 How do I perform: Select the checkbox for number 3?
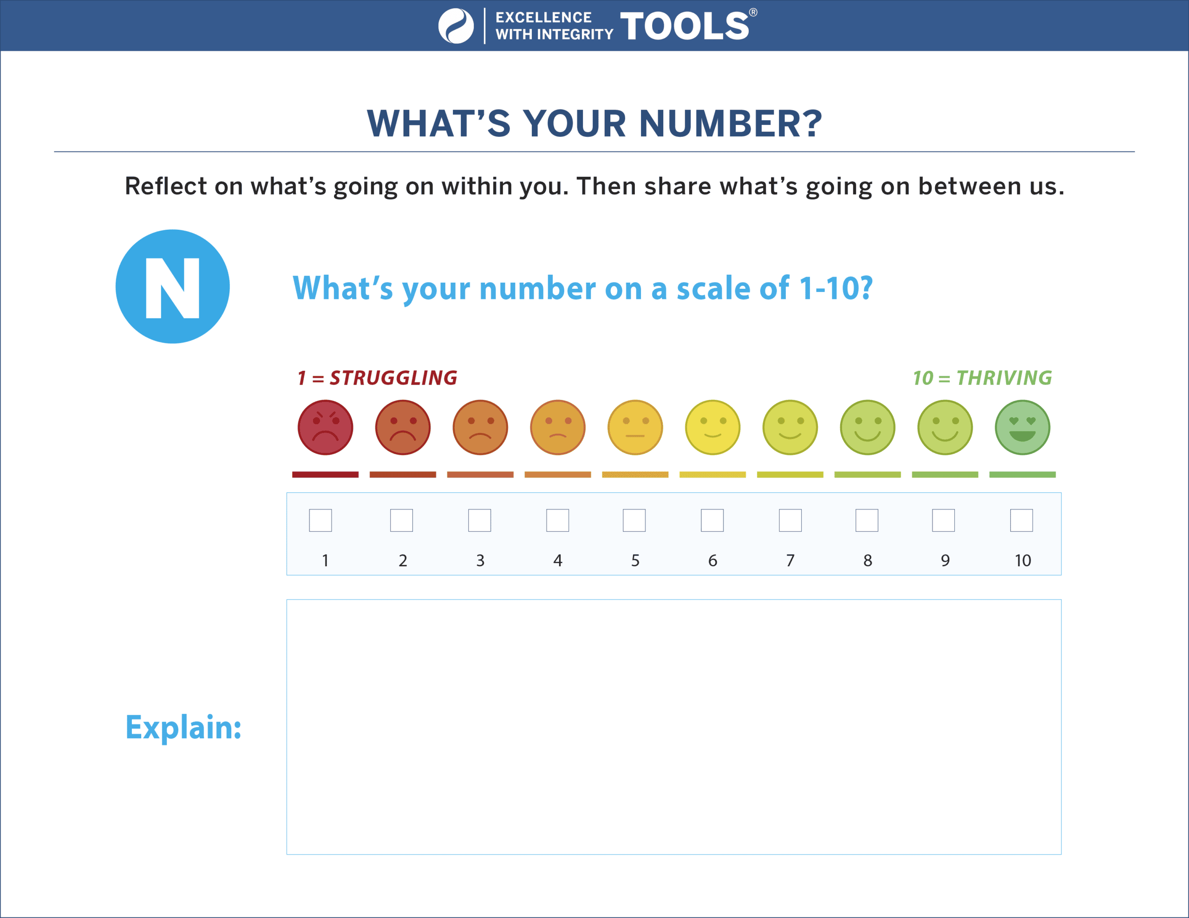(479, 520)
